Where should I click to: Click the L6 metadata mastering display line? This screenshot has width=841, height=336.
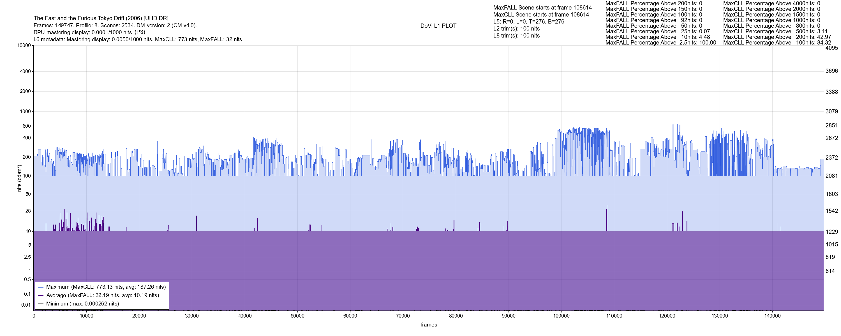point(137,39)
